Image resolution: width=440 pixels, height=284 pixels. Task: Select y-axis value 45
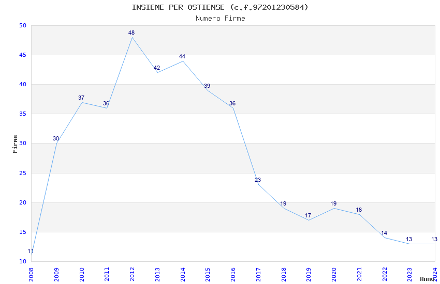(23, 55)
